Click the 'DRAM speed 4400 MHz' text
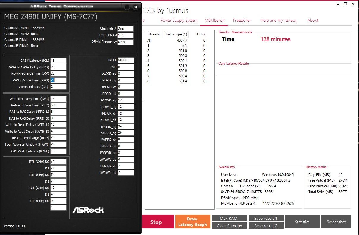Screen dimensions: 359x235 click(240, 198)
